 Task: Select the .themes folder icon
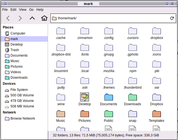109,81
